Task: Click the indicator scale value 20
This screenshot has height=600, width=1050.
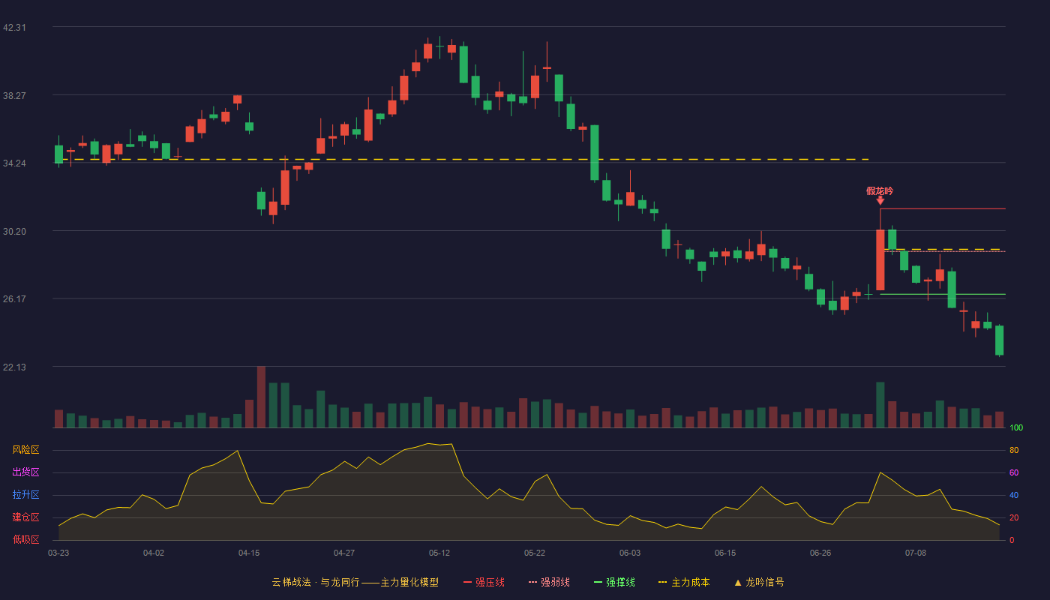Action: point(1014,517)
